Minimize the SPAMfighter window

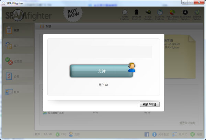coord(185,2)
